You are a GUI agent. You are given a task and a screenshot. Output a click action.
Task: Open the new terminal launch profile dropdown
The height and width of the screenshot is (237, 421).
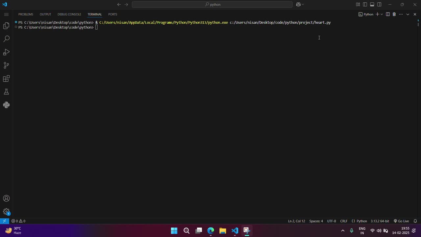[382, 14]
